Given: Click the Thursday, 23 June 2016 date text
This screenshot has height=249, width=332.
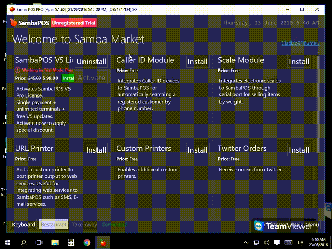Looking at the screenshot, I should tap(271, 23).
